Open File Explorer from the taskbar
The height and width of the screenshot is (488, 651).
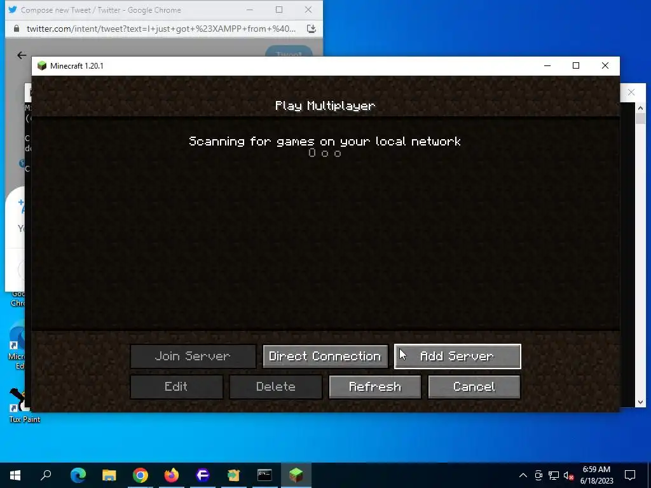pyautogui.click(x=109, y=475)
